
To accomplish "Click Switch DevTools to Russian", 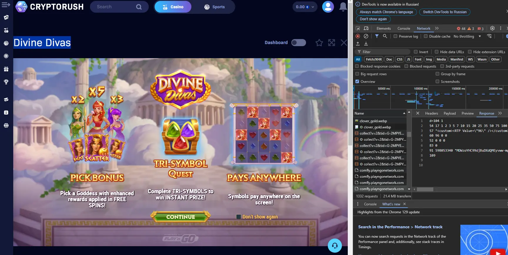I will pyautogui.click(x=444, y=12).
